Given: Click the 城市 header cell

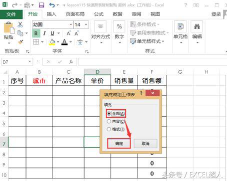Looking at the screenshot, I should (39, 81).
